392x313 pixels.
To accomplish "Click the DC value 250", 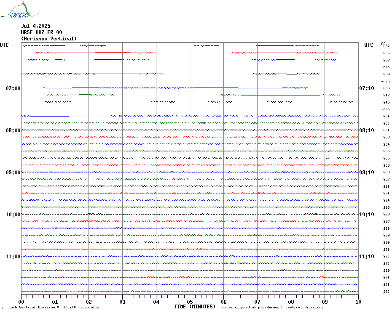I will (x=387, y=123).
